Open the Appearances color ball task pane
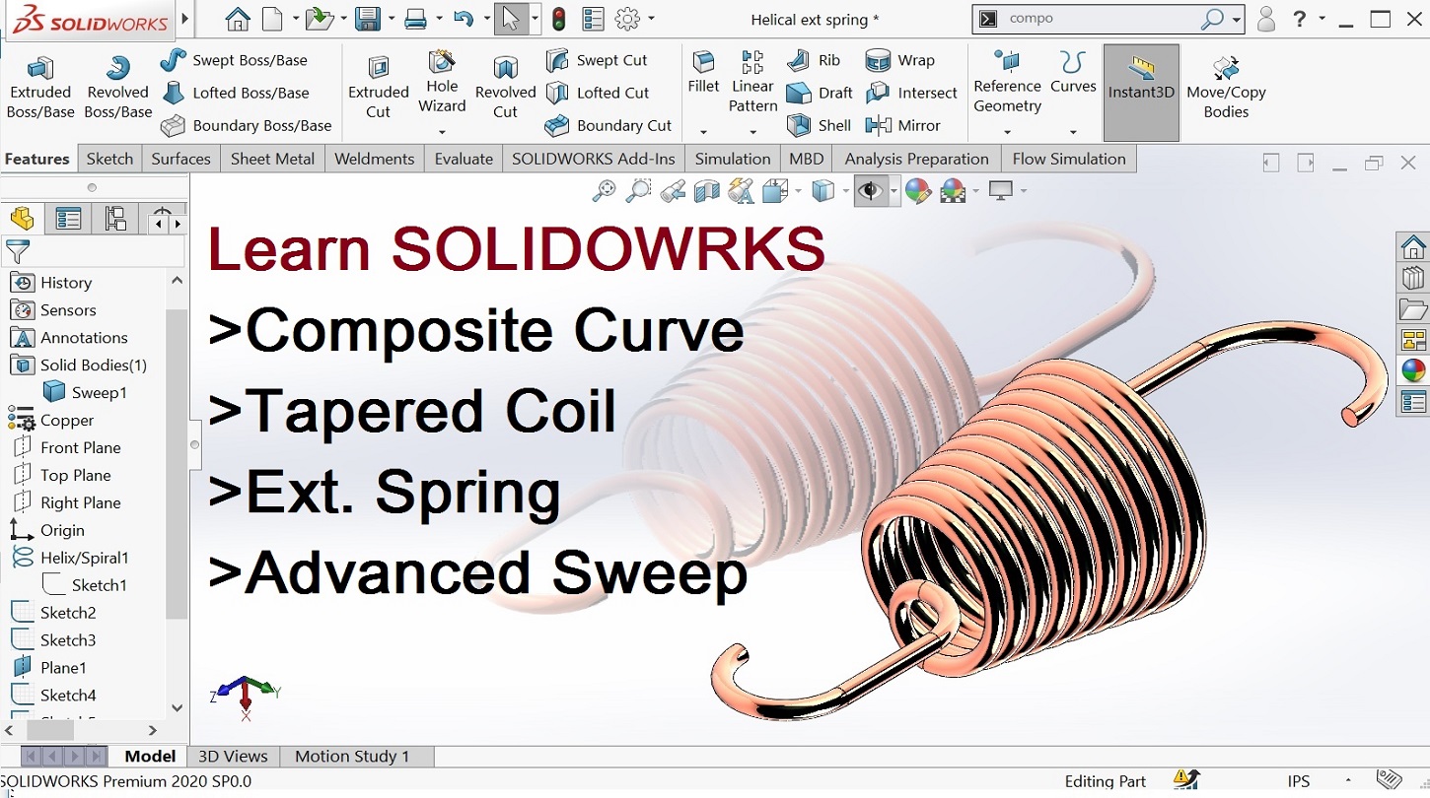Image resolution: width=1430 pixels, height=798 pixels. coord(1413,369)
